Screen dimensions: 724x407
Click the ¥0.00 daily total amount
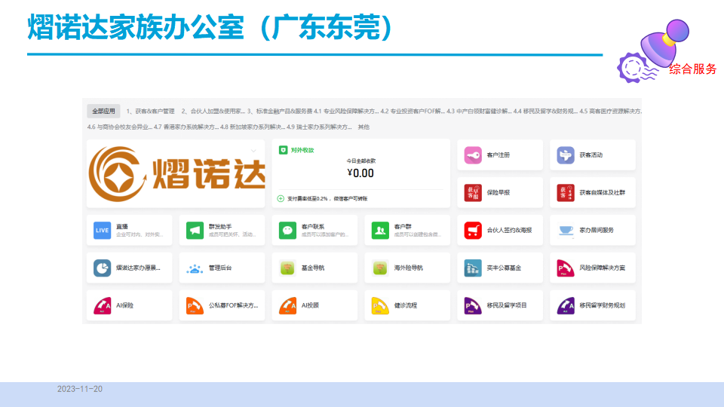coord(360,173)
